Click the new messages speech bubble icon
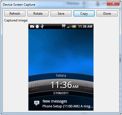Screen dimensions: 122x115 point(37,103)
